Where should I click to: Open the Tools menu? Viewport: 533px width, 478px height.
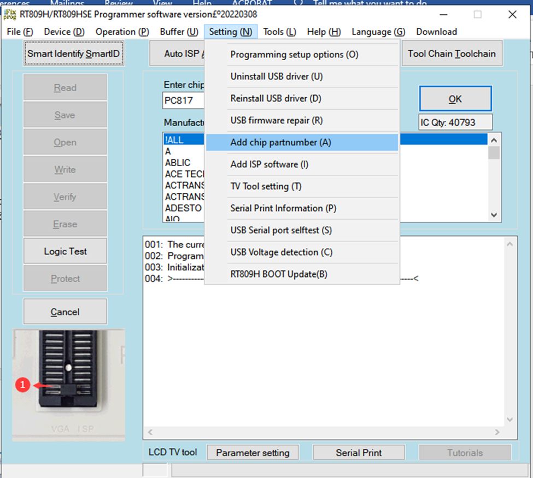279,32
